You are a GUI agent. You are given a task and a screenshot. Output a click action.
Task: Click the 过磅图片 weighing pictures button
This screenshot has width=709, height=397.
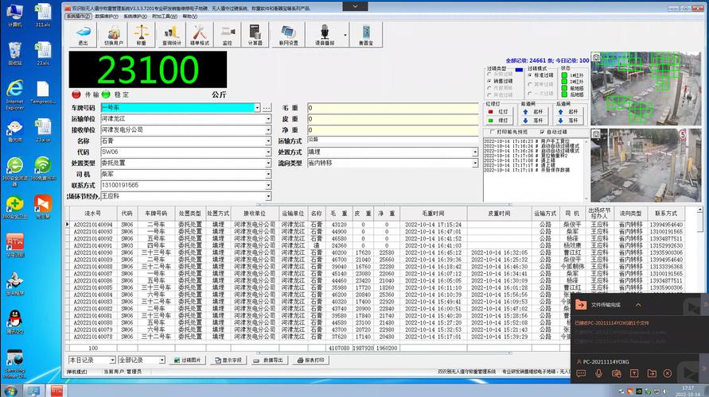click(187, 360)
